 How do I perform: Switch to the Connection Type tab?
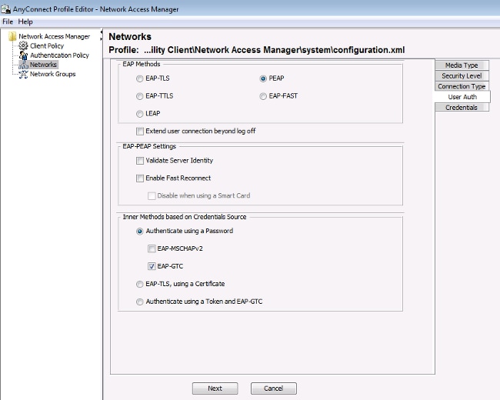tap(462, 86)
